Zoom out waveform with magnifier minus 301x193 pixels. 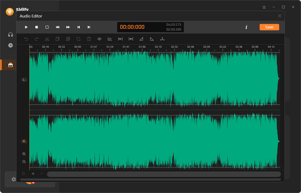[24, 162]
